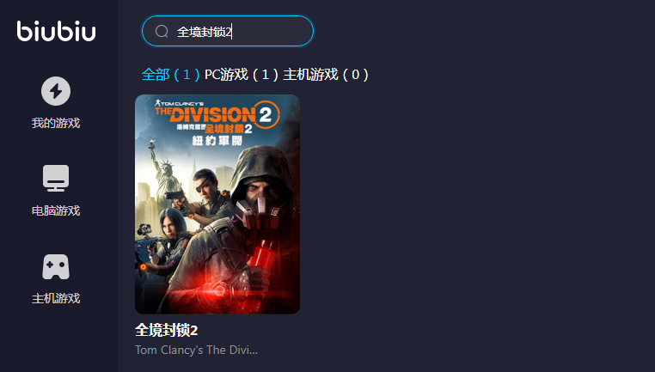Focus the search field containing 全境封锁2

tap(228, 31)
